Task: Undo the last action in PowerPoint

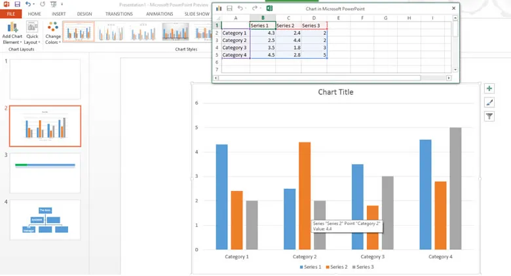Action: [x=28, y=4]
